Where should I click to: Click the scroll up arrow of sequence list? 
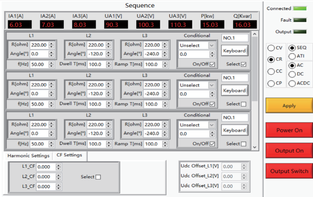pyautogui.click(x=254, y=34)
